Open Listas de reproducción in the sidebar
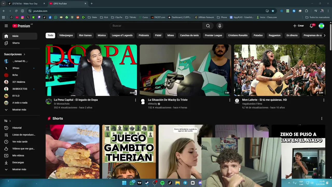The height and width of the screenshot is (187, 332). tap(20, 135)
